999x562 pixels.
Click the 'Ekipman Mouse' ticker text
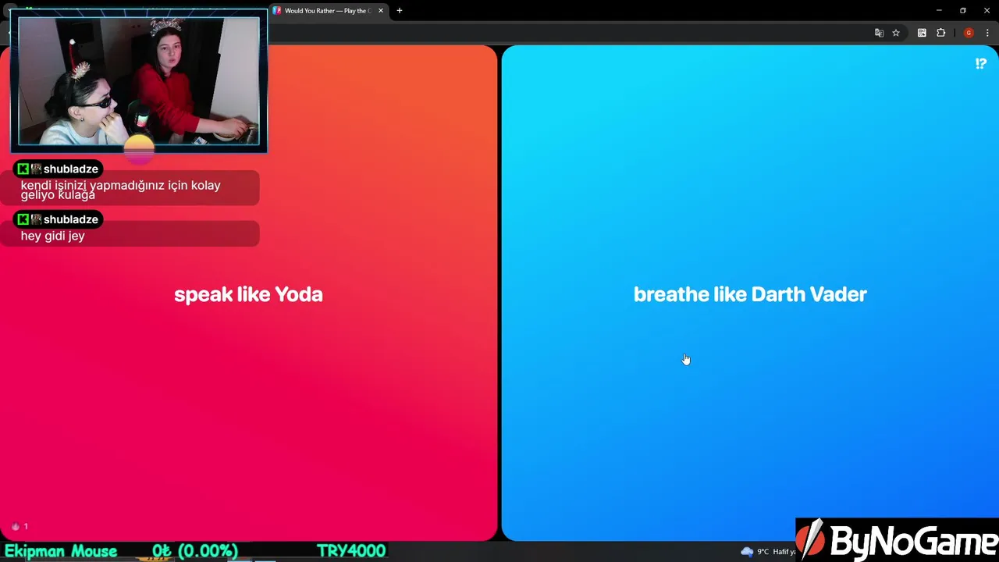click(61, 551)
